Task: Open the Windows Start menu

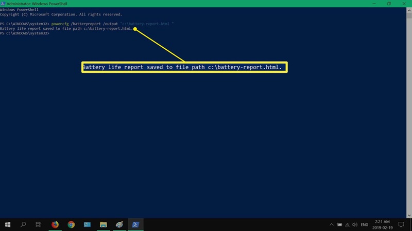Action: (8, 224)
